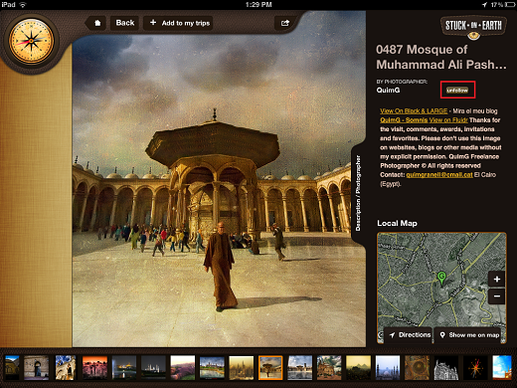Zoom in on the local map
Image resolution: width=517 pixels, height=388 pixels.
pyautogui.click(x=496, y=280)
